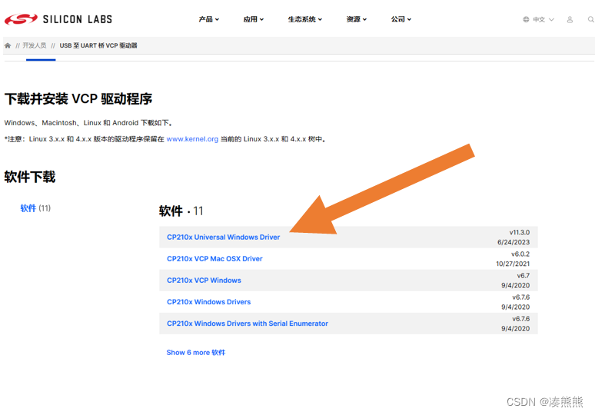This screenshot has height=415, width=595.
Task: Expand the 产品 menu
Action: pyautogui.click(x=208, y=19)
